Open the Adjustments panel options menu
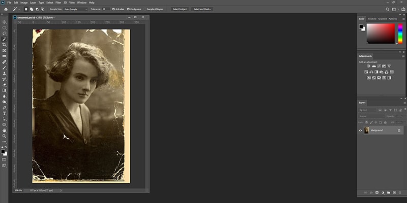The width and height of the screenshot is (407, 203). tap(403, 56)
